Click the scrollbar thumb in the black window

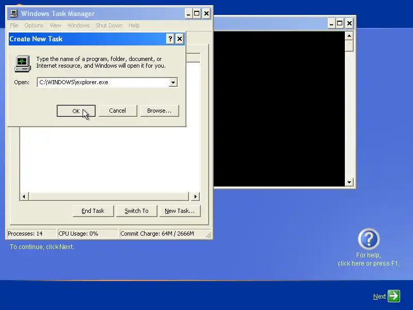pyautogui.click(x=349, y=46)
